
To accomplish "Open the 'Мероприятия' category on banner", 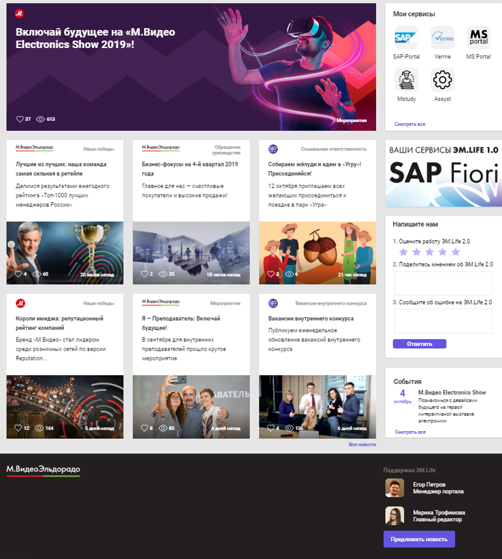I will (x=351, y=120).
